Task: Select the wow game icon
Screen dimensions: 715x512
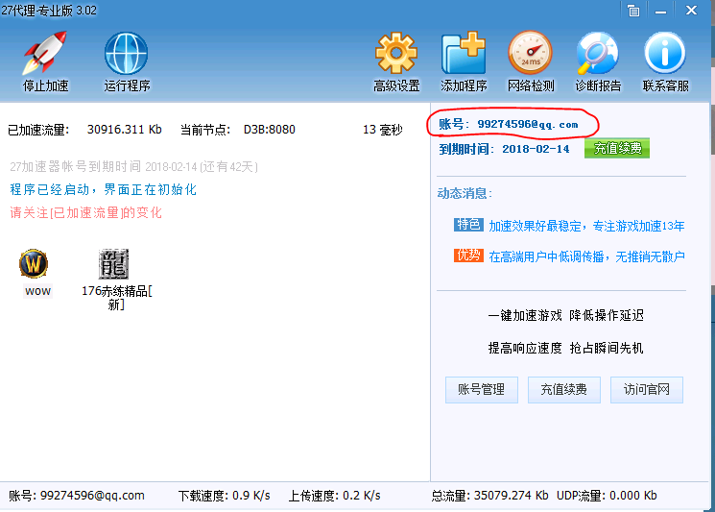Action: [36, 263]
